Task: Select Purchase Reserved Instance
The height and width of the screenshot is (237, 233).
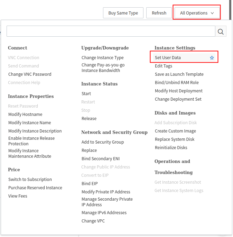Action: (x=35, y=188)
